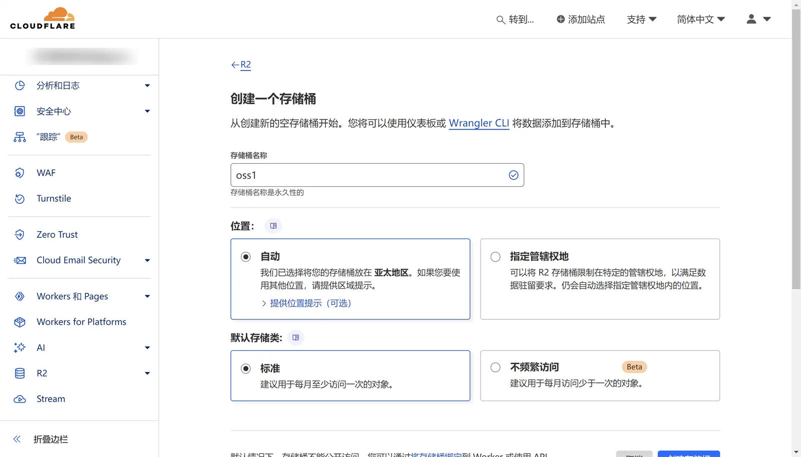Click the Zero Trust sidebar icon

pyautogui.click(x=20, y=235)
